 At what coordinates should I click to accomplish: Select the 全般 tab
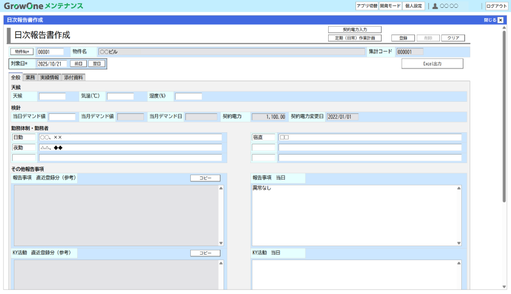coord(16,78)
